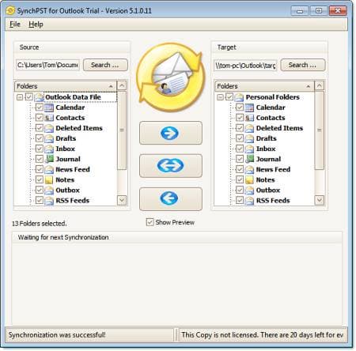
Task: Click the Source folder list scrollbar thumb
Action: 122,130
